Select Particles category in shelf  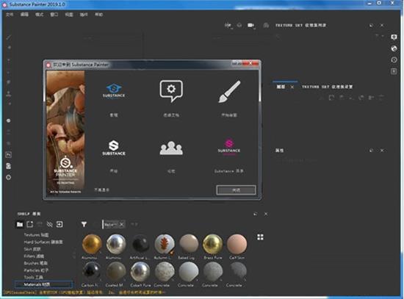[x=36, y=270]
